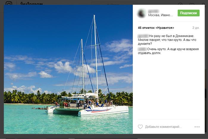
Task: Open the activity heart icon in header
Action: [192, 4]
